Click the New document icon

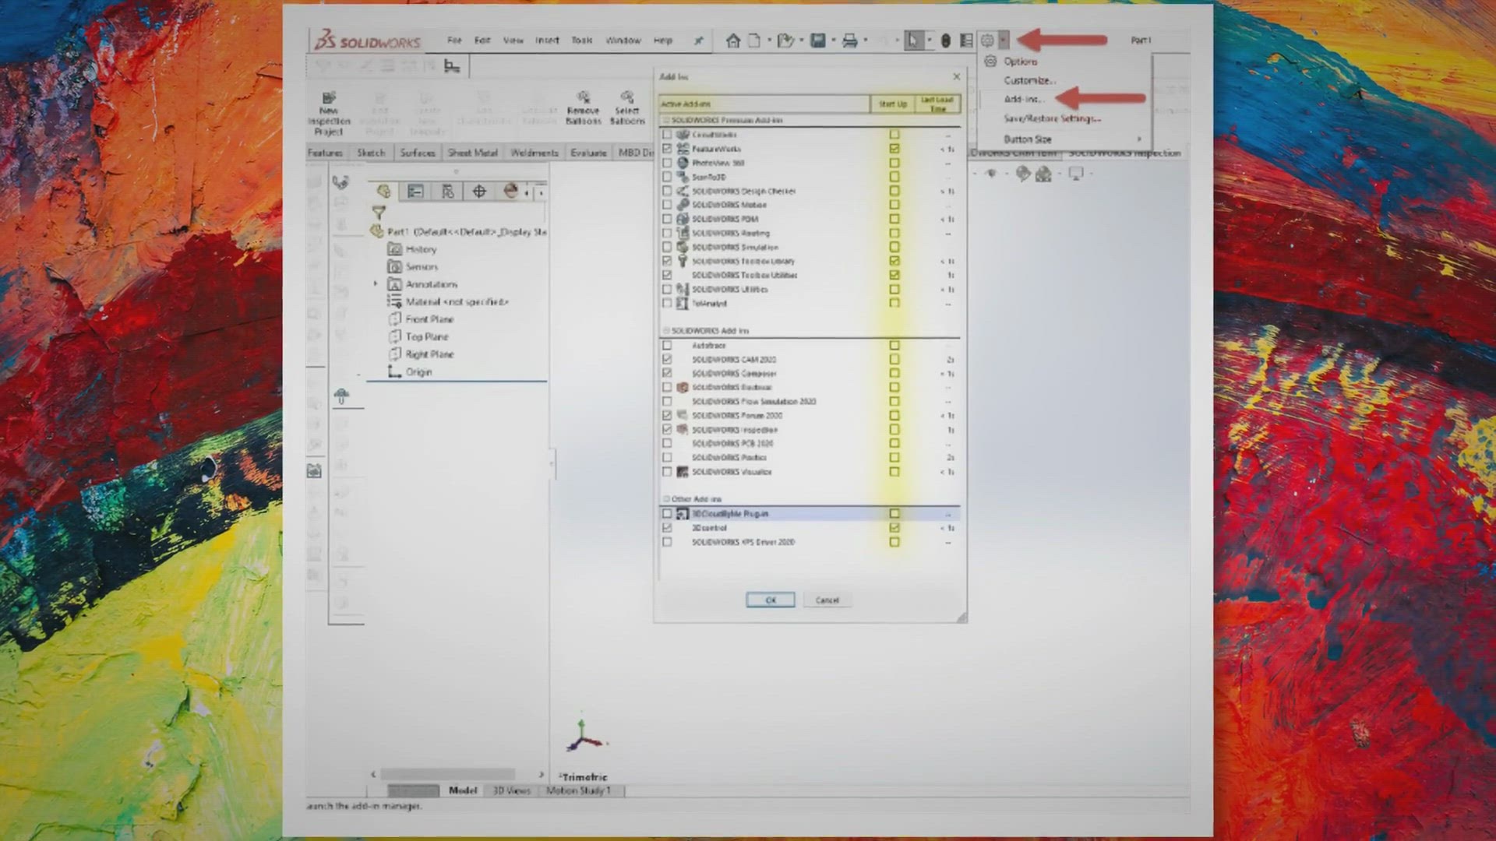pyautogui.click(x=754, y=40)
